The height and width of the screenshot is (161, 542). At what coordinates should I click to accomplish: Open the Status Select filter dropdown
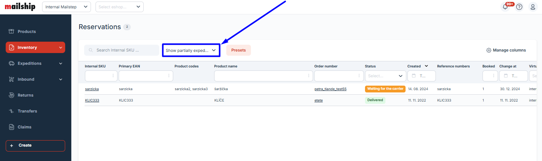(385, 76)
